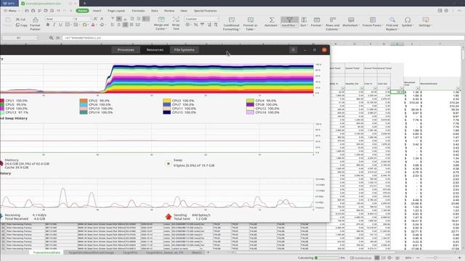The height and width of the screenshot is (261, 465).
Task: Switch to the Insert ribbon tab
Action: (97, 11)
